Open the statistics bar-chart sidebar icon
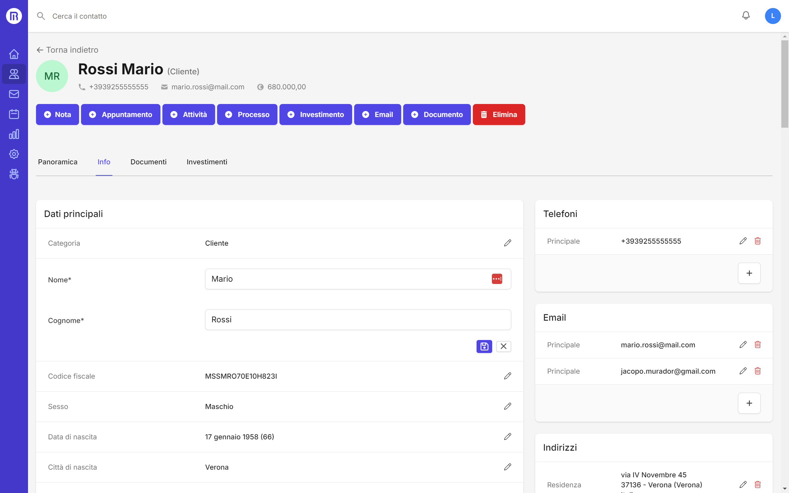789x493 pixels. coord(14,134)
